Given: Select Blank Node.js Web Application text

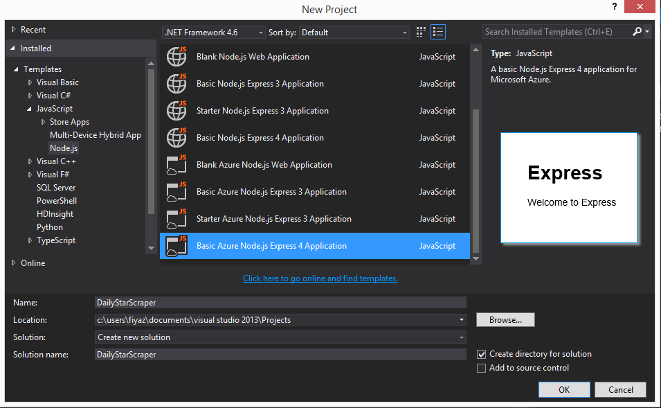Looking at the screenshot, I should (253, 57).
